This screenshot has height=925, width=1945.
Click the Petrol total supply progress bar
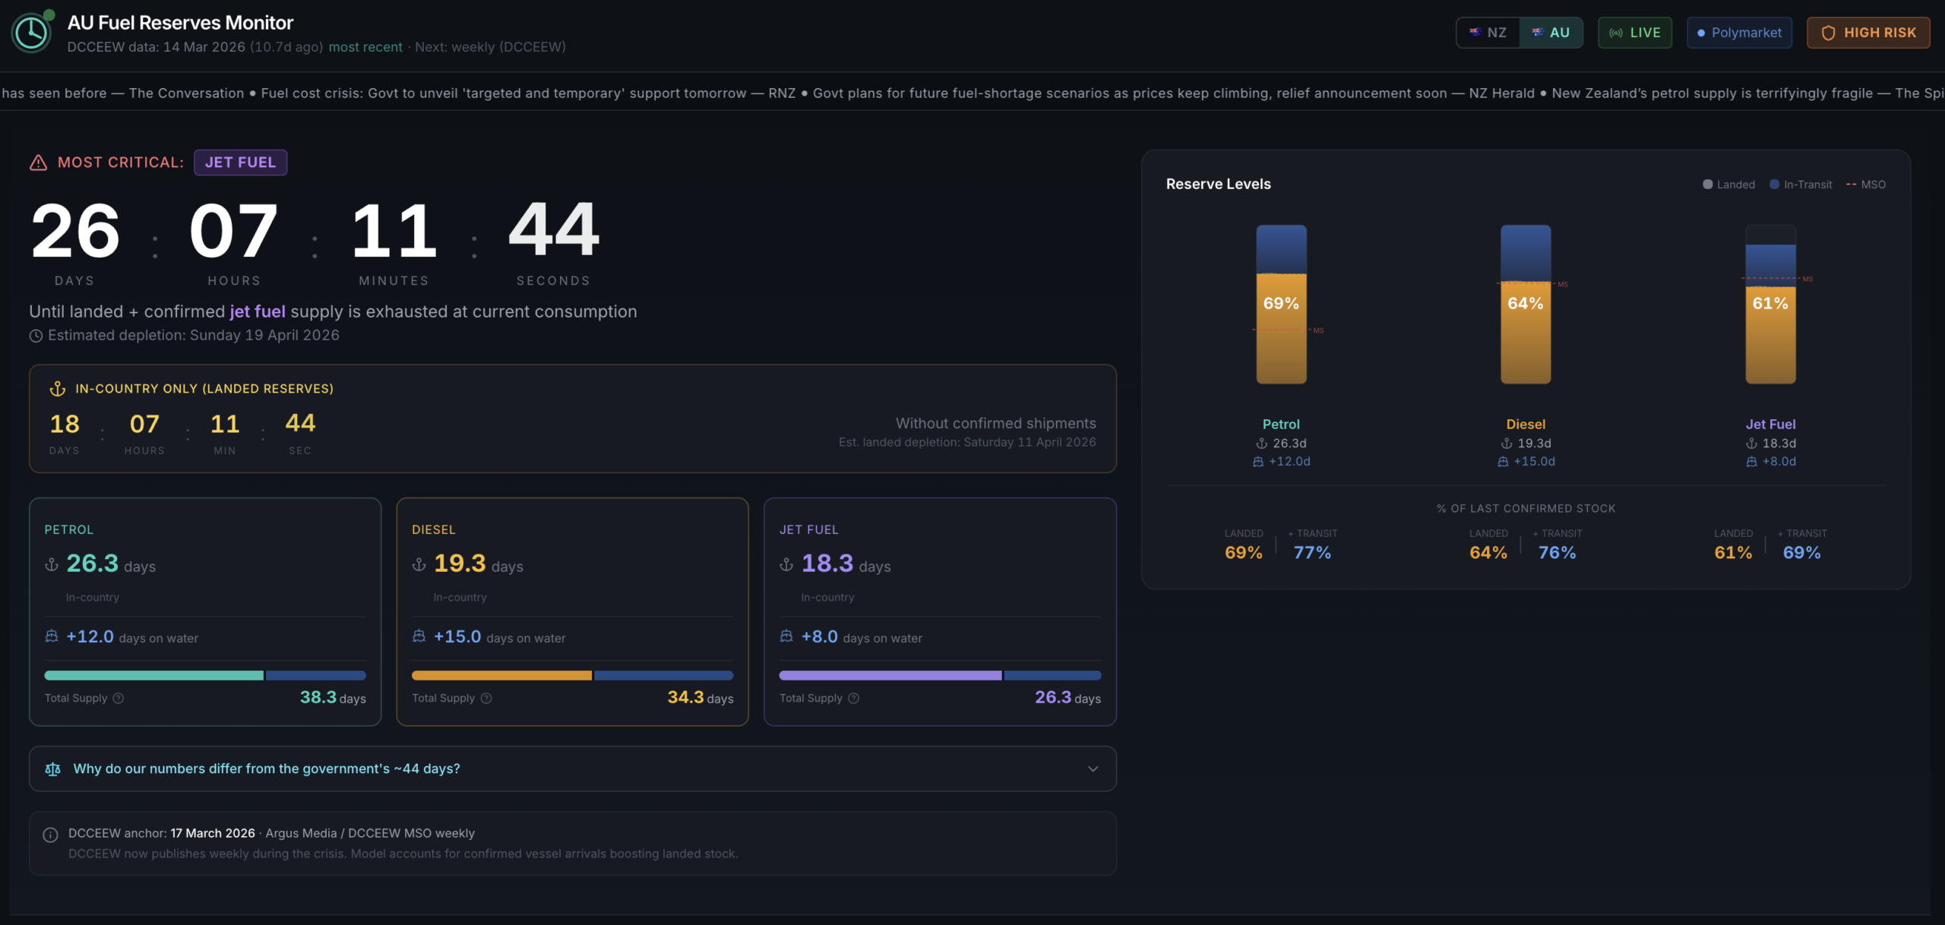click(x=205, y=675)
